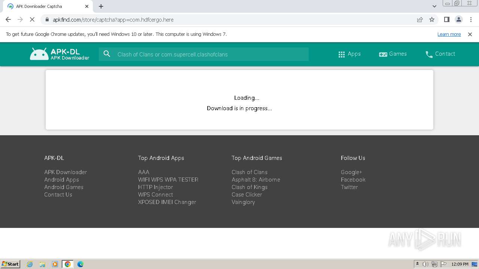Open Android Apps footer link
Viewport: 479px width, 269px height.
click(x=61, y=180)
